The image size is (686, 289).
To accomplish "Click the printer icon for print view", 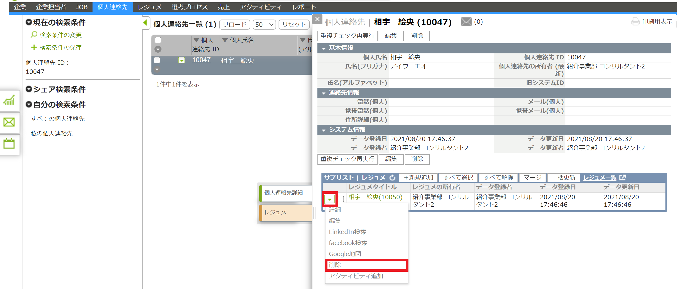I will click(635, 22).
